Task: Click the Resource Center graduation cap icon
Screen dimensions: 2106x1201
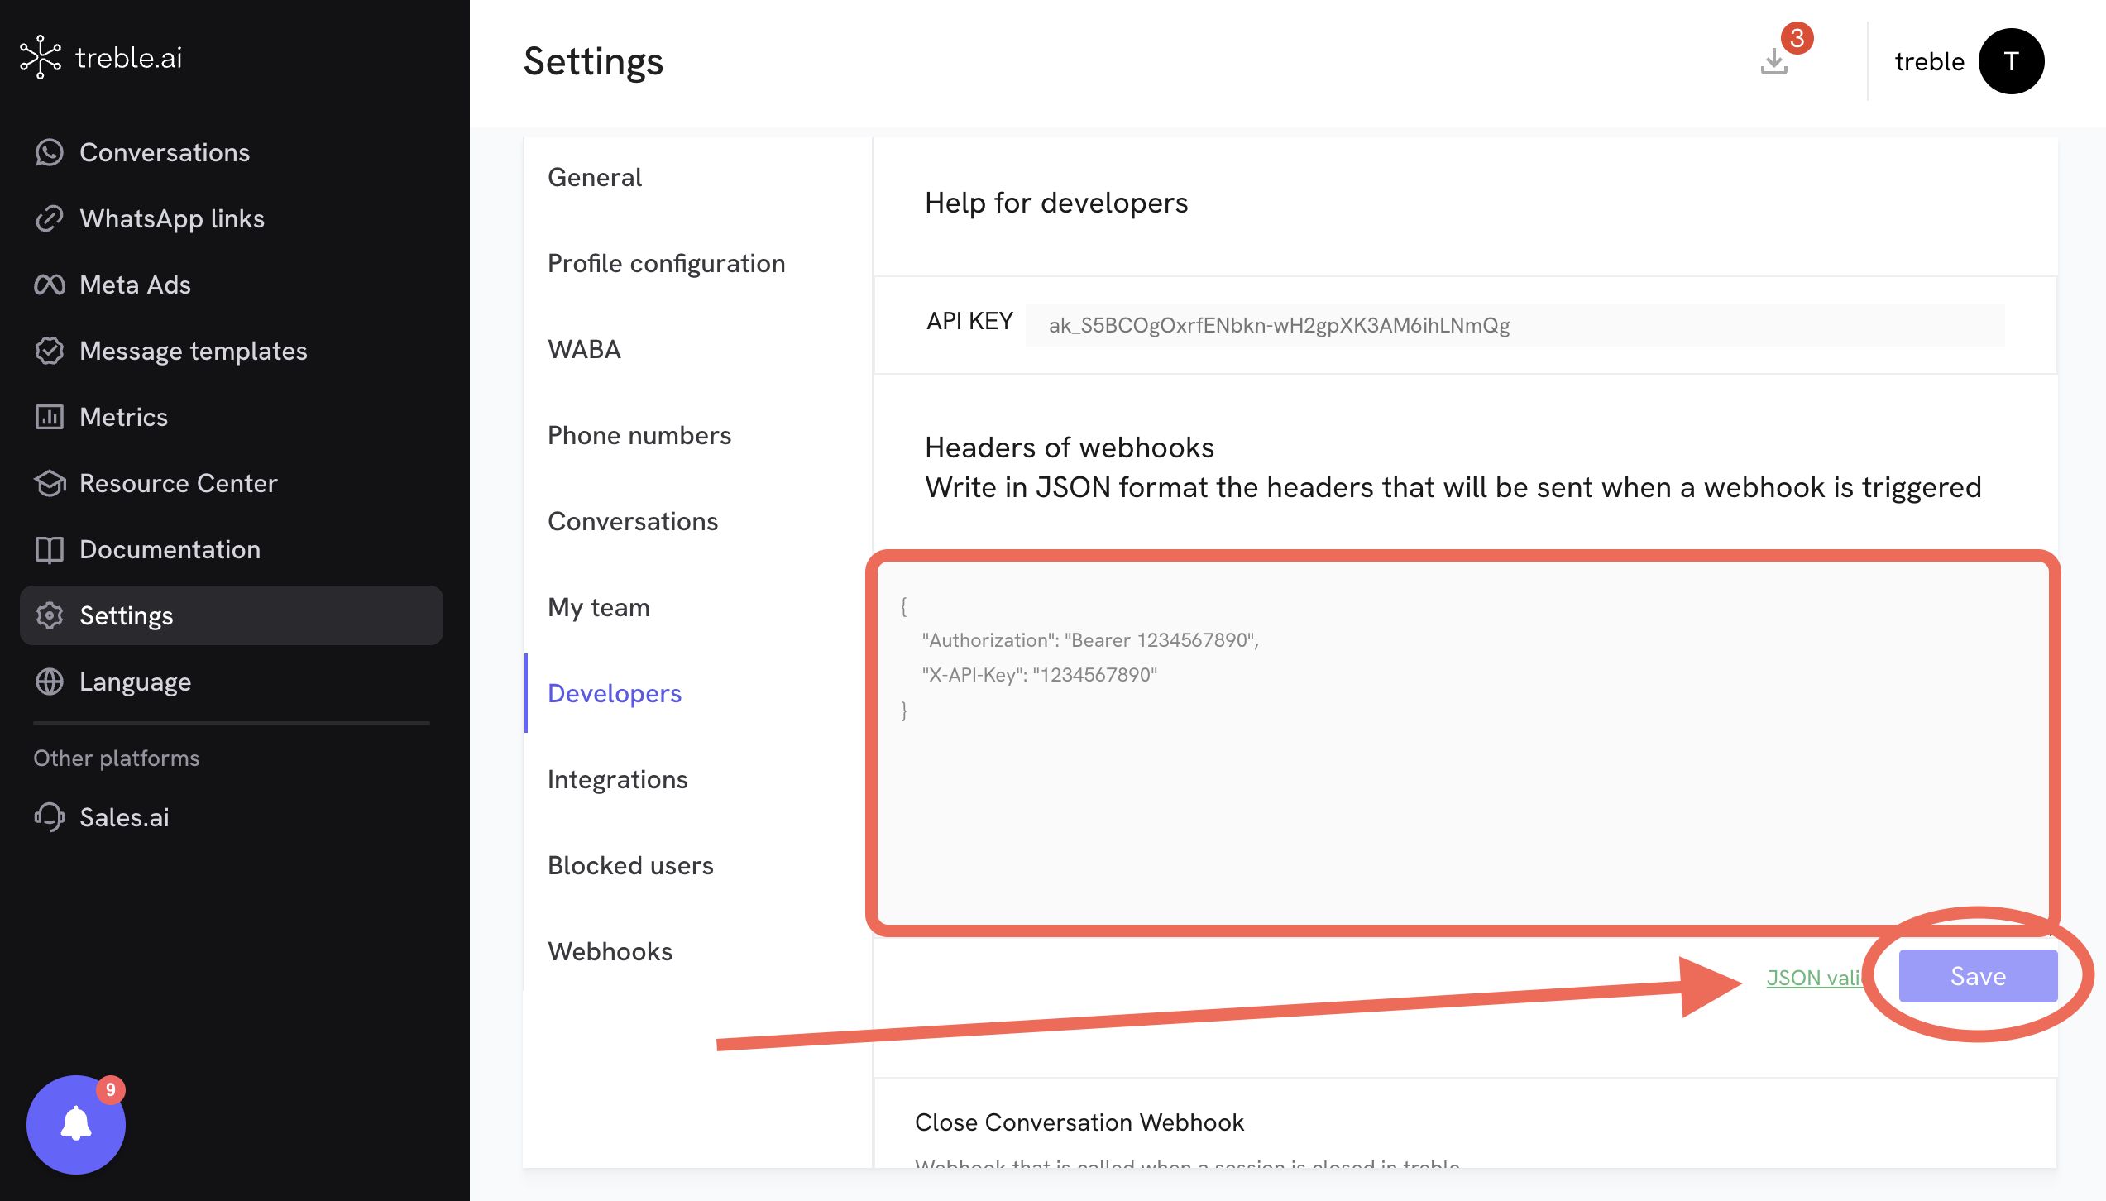Action: (x=50, y=483)
